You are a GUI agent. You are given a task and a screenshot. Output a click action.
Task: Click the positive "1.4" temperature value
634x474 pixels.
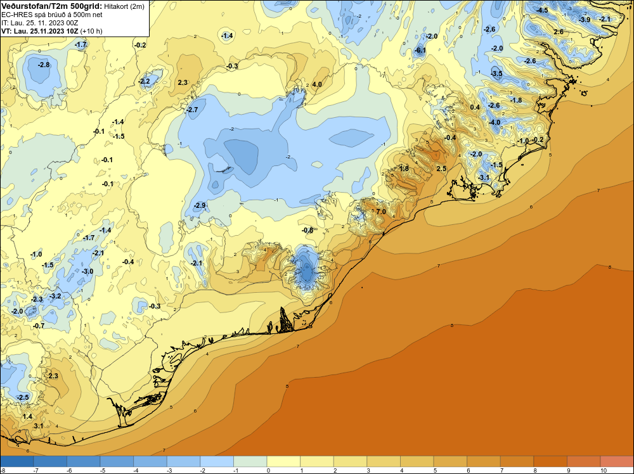coord(27,416)
